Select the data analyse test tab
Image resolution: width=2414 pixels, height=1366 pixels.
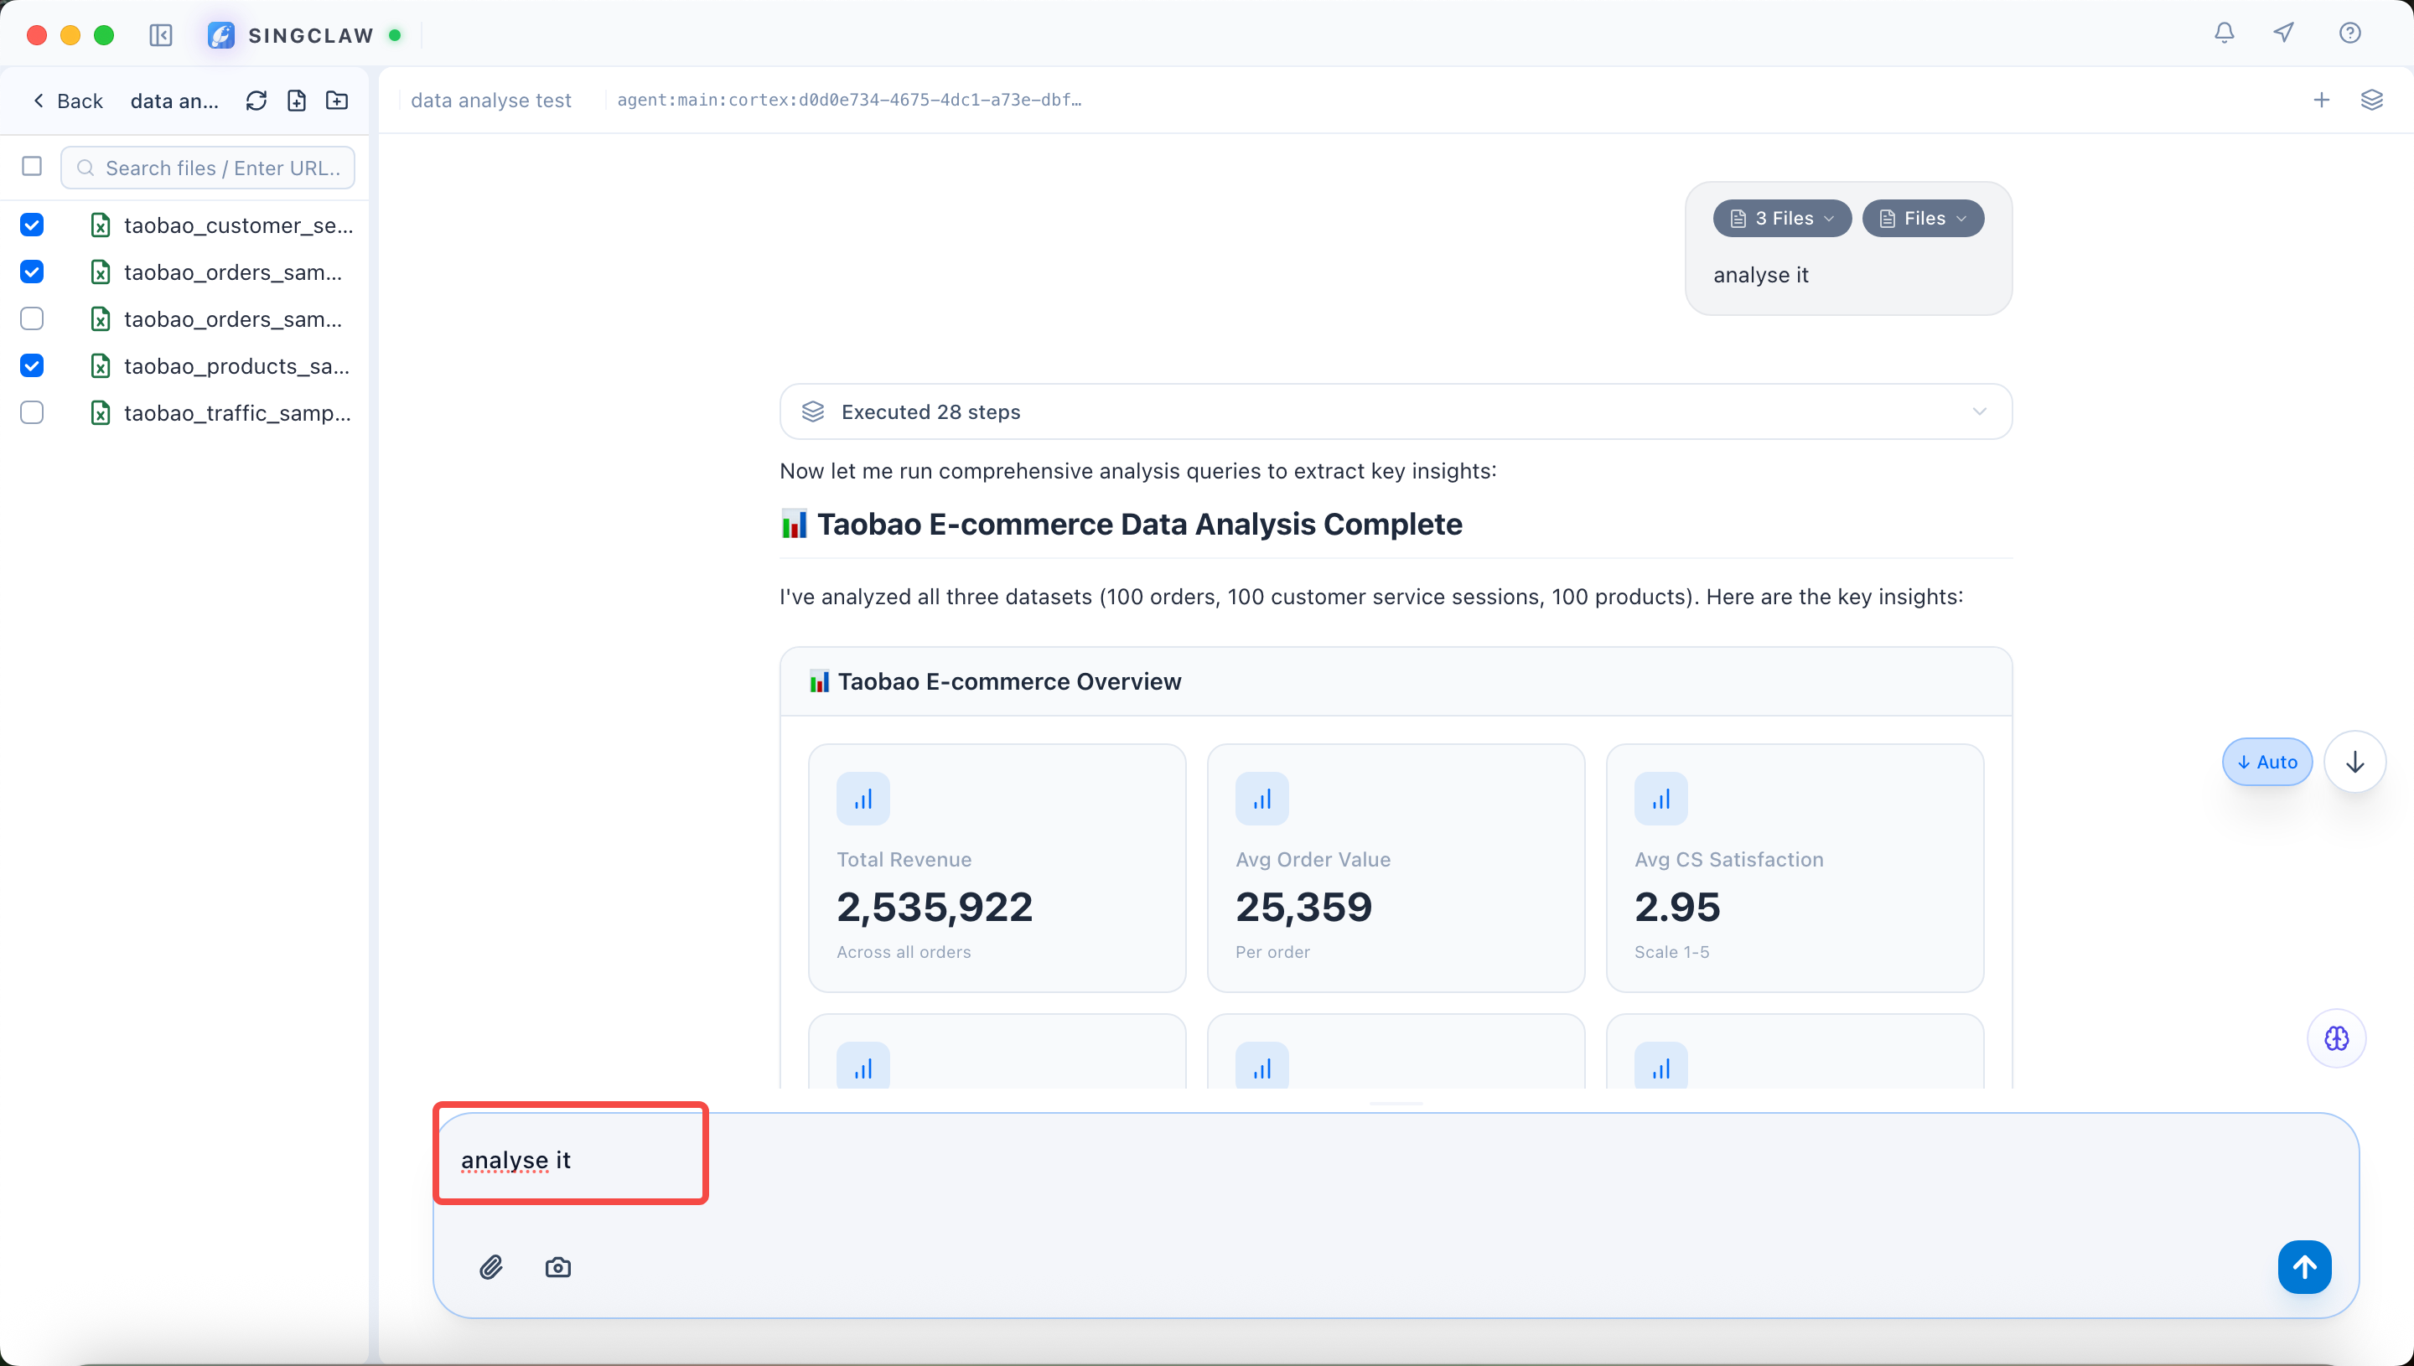point(490,101)
